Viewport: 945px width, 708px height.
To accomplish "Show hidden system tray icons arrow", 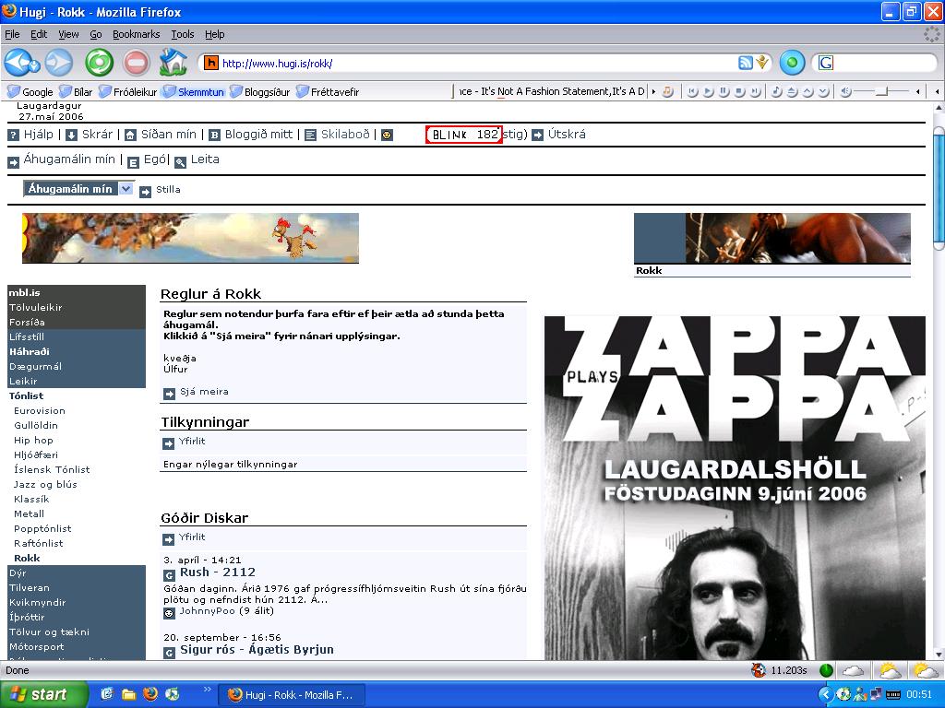I will point(826,694).
